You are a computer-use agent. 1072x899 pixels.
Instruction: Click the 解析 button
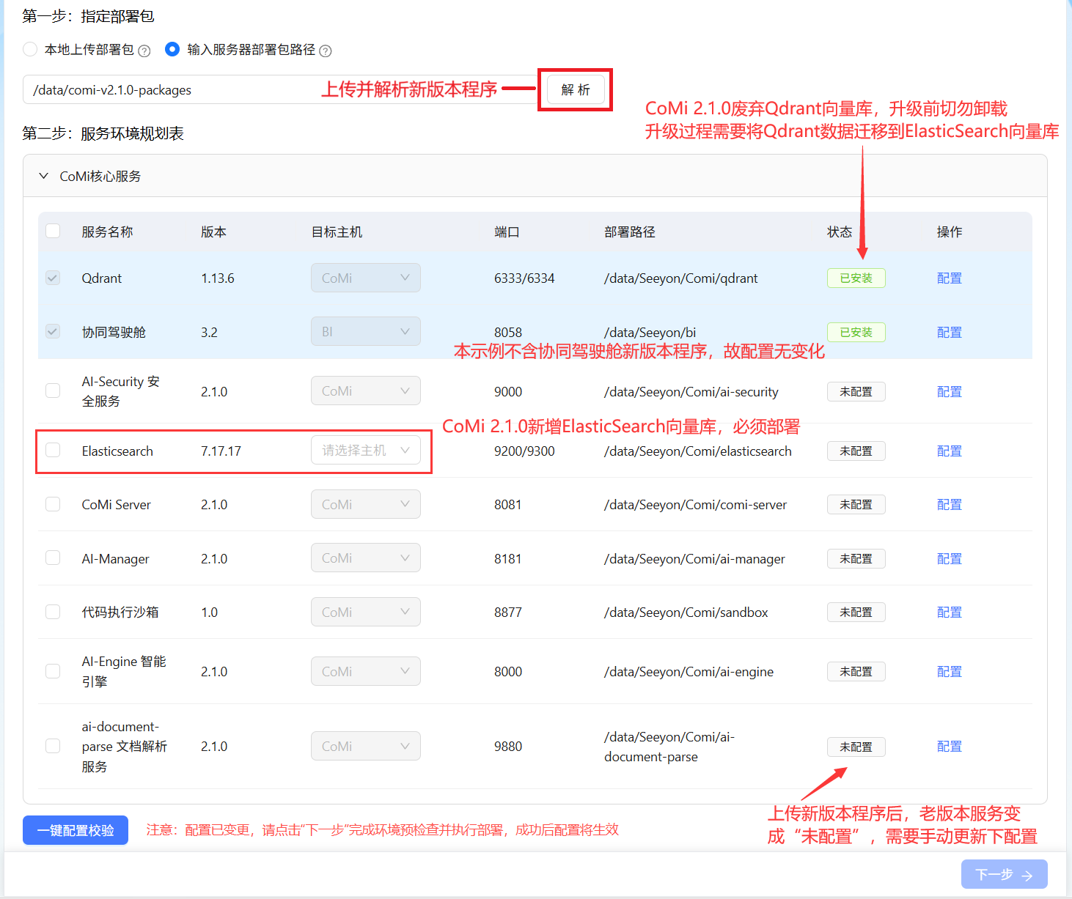point(576,89)
